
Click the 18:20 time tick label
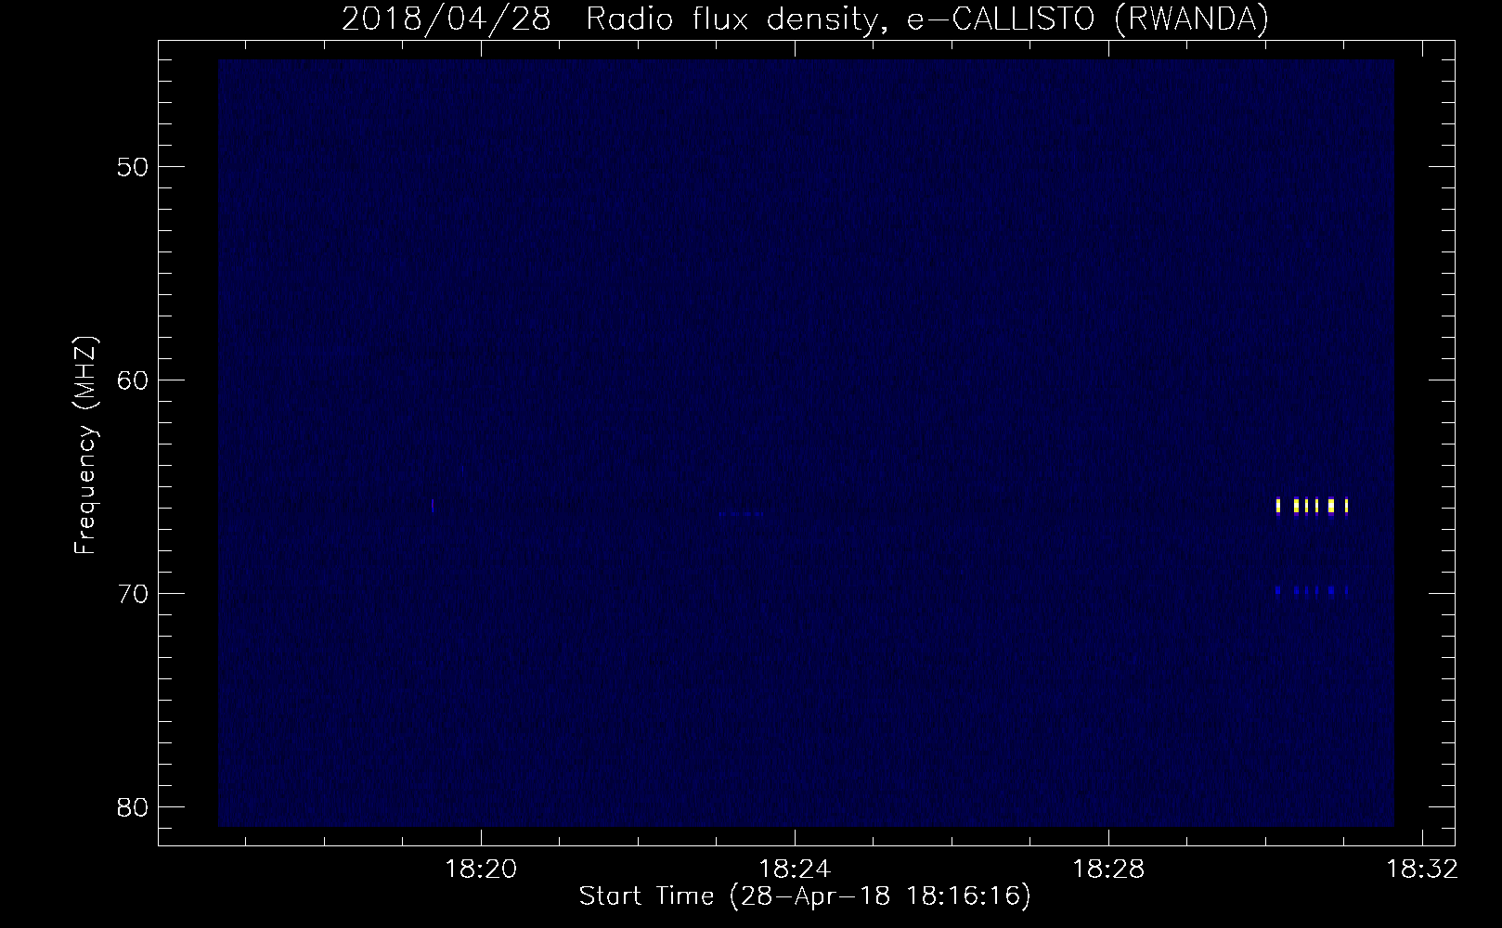480,870
